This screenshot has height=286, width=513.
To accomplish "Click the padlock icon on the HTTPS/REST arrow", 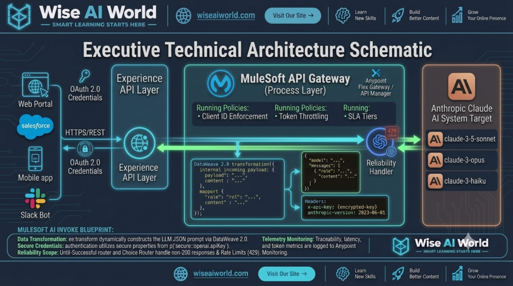I will pos(85,149).
